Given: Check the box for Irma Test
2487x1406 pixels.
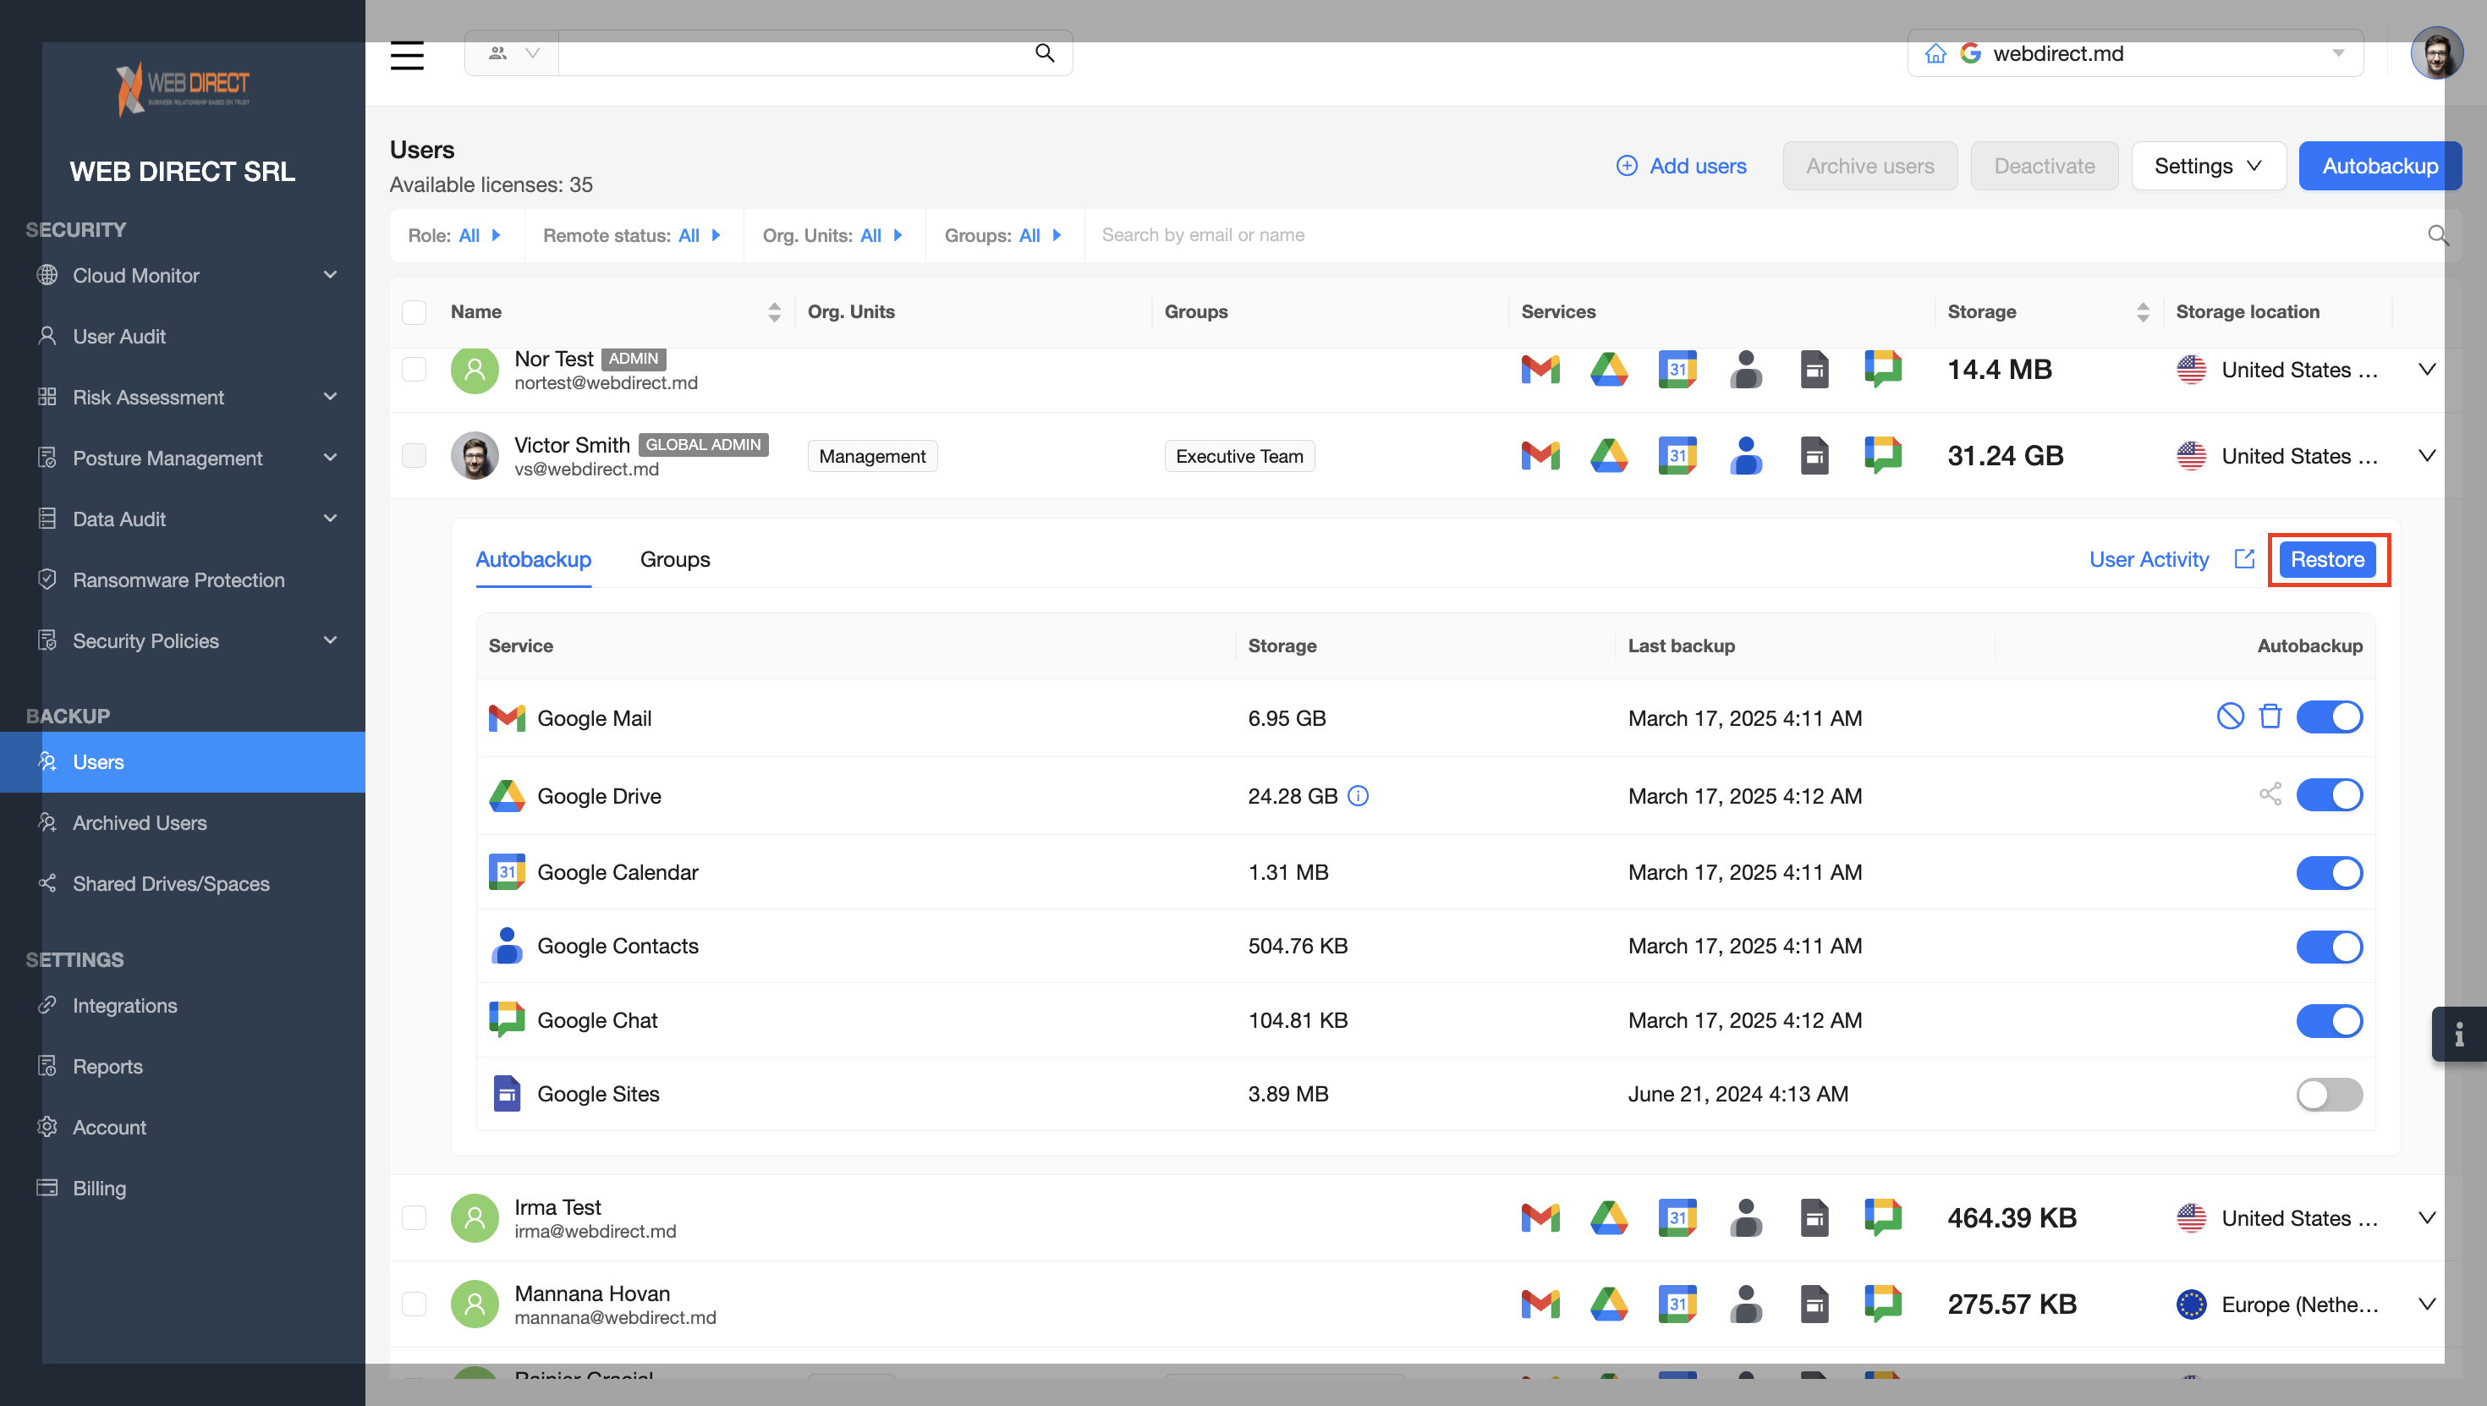Looking at the screenshot, I should [414, 1217].
